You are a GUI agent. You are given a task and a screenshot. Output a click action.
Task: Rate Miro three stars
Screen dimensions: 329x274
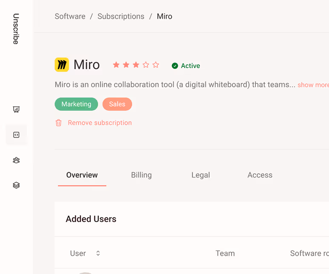pyautogui.click(x=136, y=65)
